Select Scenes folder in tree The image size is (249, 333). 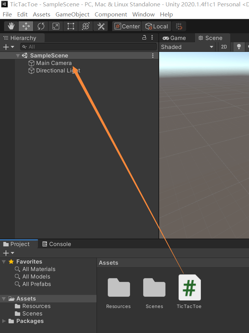coord(32,314)
